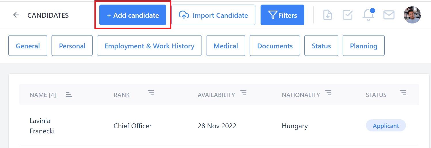Go to the Medical tab
Screen dimensions: 431x148
pos(226,46)
